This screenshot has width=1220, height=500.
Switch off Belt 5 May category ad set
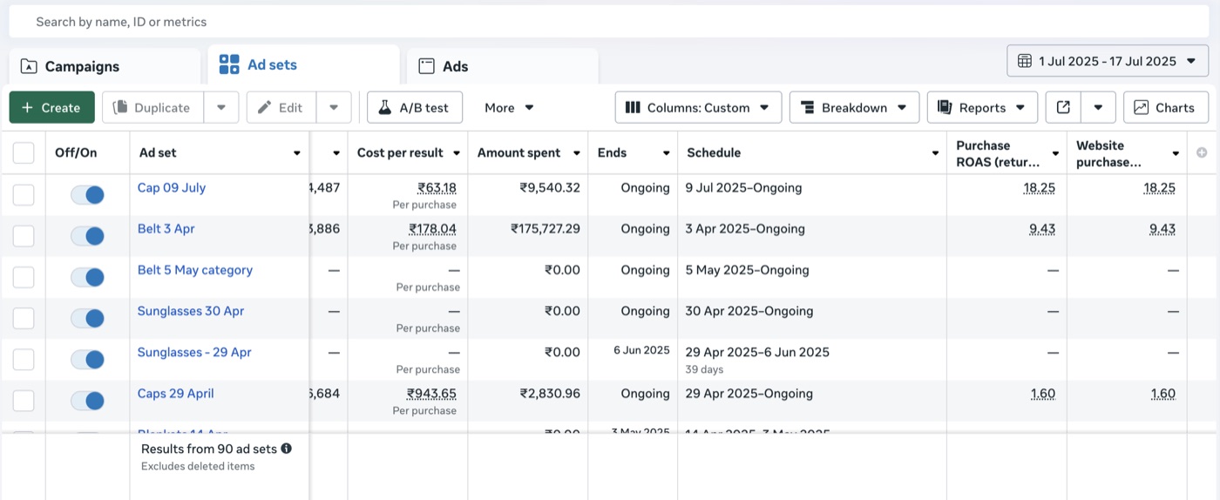(x=88, y=277)
